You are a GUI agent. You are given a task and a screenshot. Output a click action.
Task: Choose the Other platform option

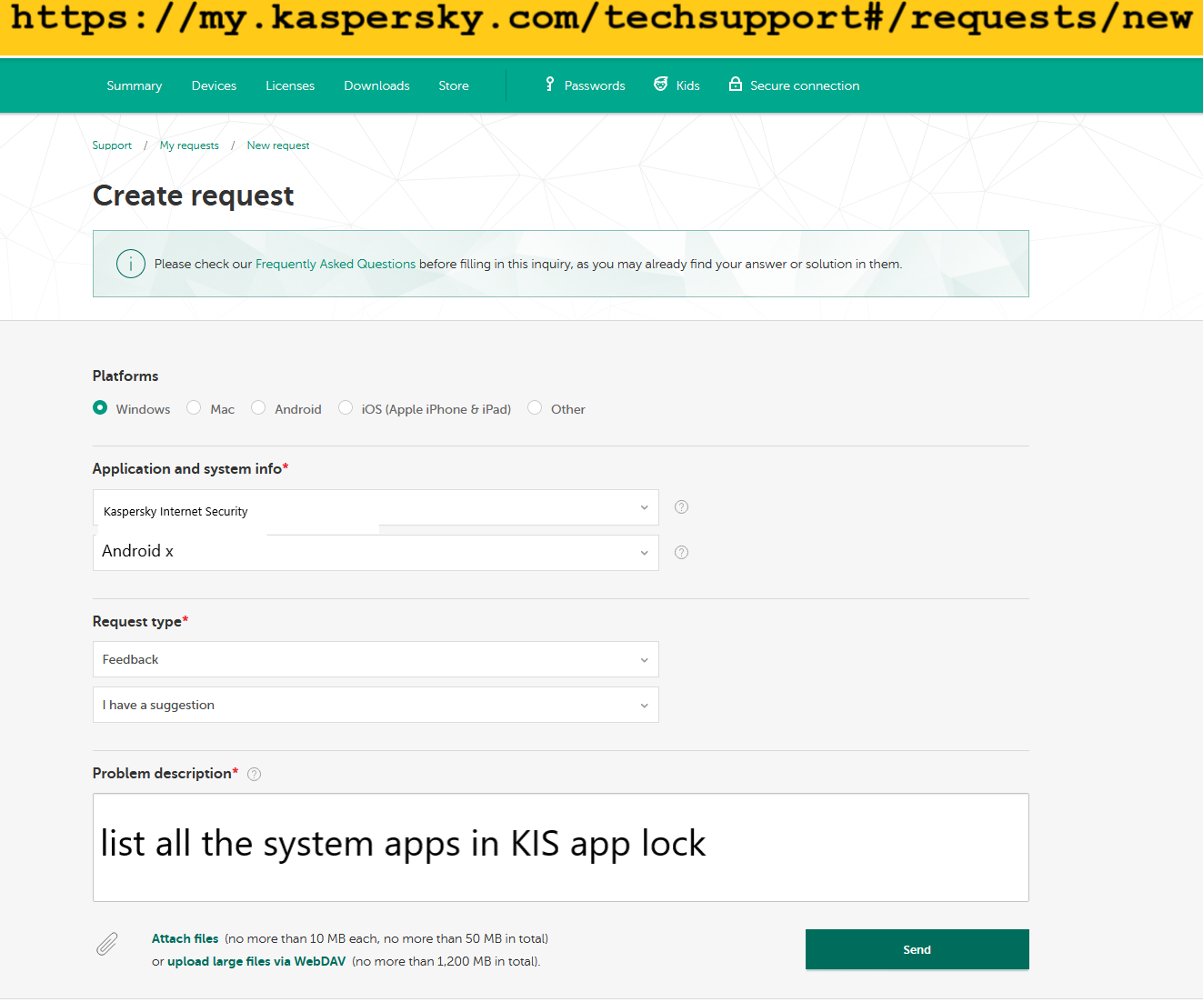pos(535,408)
